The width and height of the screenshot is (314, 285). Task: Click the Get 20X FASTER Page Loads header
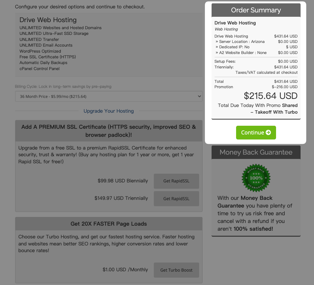tap(109, 224)
